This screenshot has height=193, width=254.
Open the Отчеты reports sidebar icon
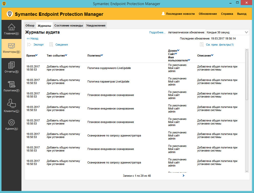click(11, 65)
